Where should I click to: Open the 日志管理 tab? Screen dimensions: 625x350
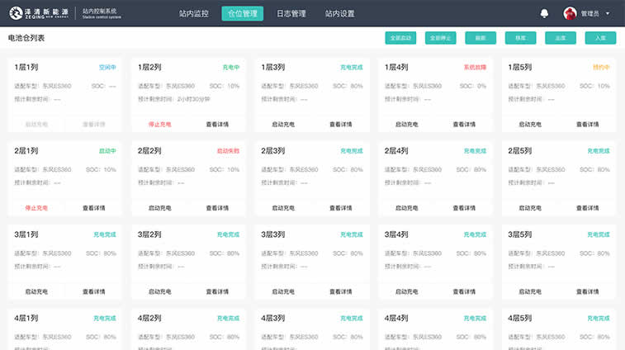[x=291, y=13]
